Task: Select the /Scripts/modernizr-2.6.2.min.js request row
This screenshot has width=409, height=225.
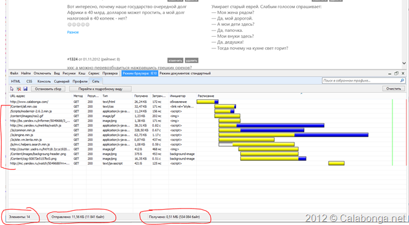Action: (x=207, y=112)
